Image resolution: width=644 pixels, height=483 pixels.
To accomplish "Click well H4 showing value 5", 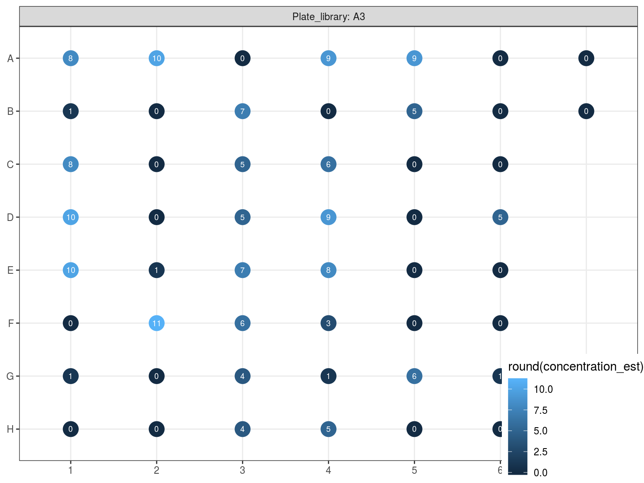I will pyautogui.click(x=328, y=429).
